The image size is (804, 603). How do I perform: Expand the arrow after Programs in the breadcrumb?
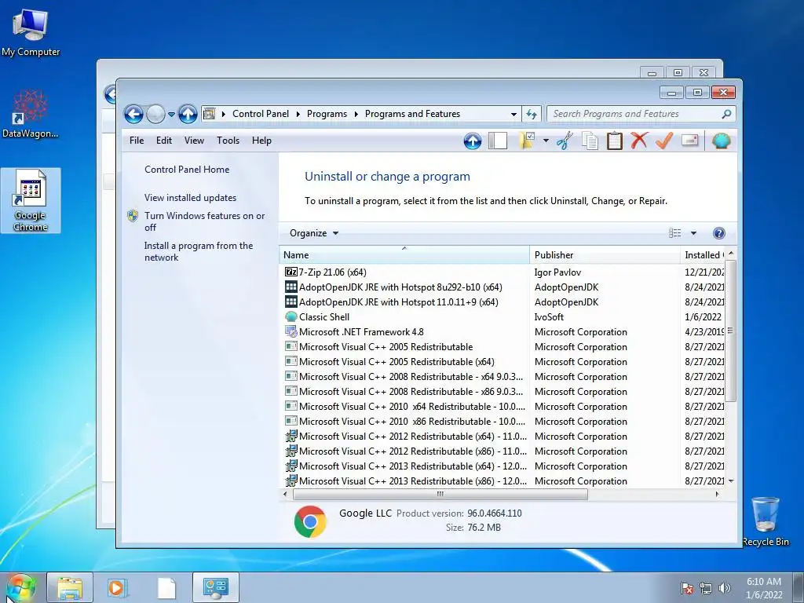(x=356, y=114)
